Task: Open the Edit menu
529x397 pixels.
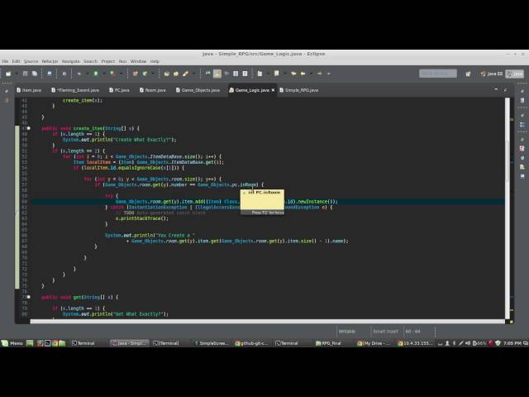Action: [16, 61]
